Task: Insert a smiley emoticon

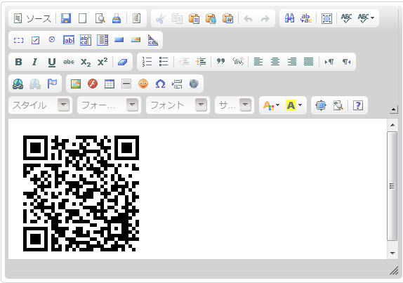Action: (143, 84)
